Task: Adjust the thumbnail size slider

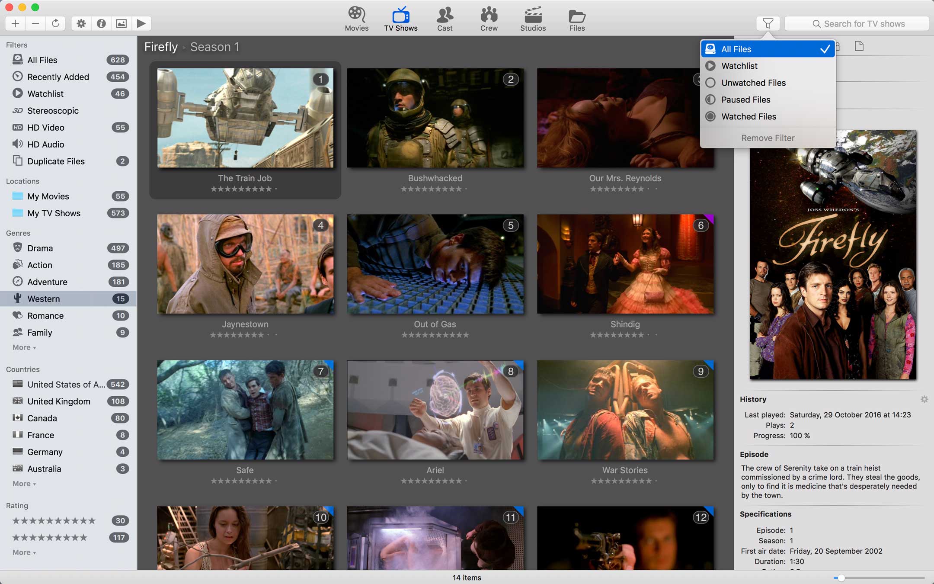Action: tap(841, 578)
